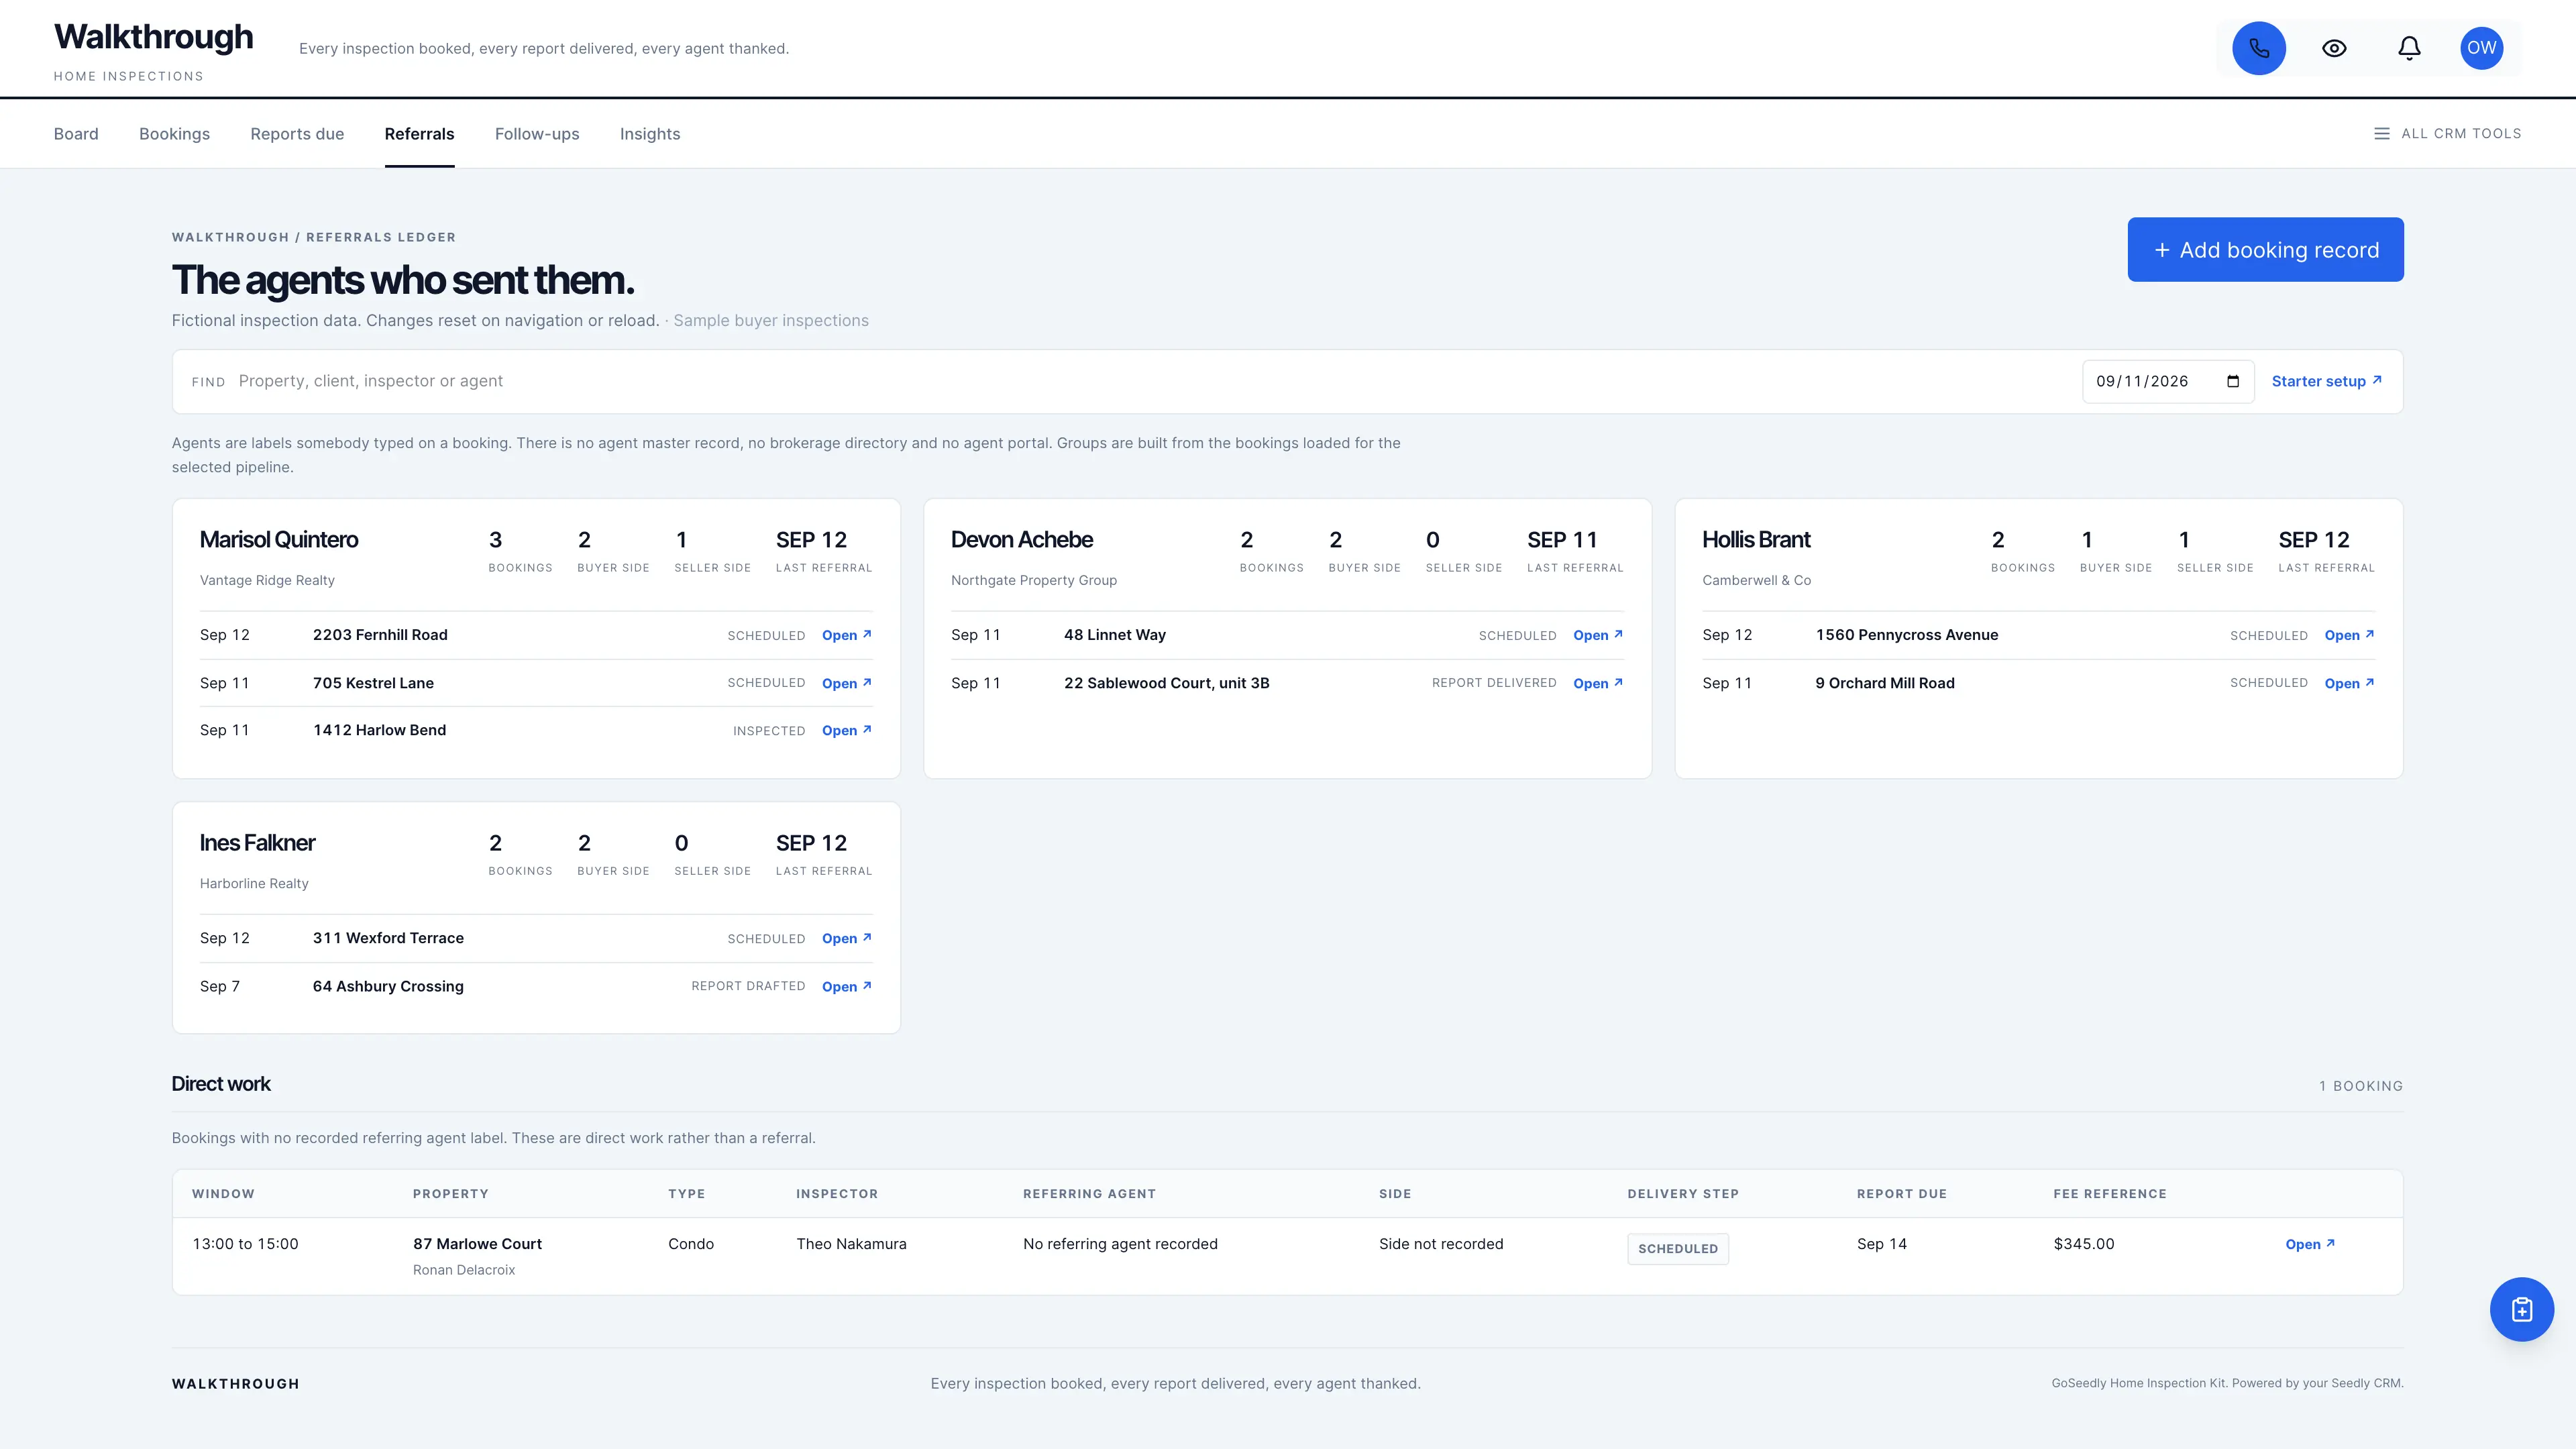Open the 64 Ashbury Crossing booking
This screenshot has width=2576, height=1449.
point(846,986)
